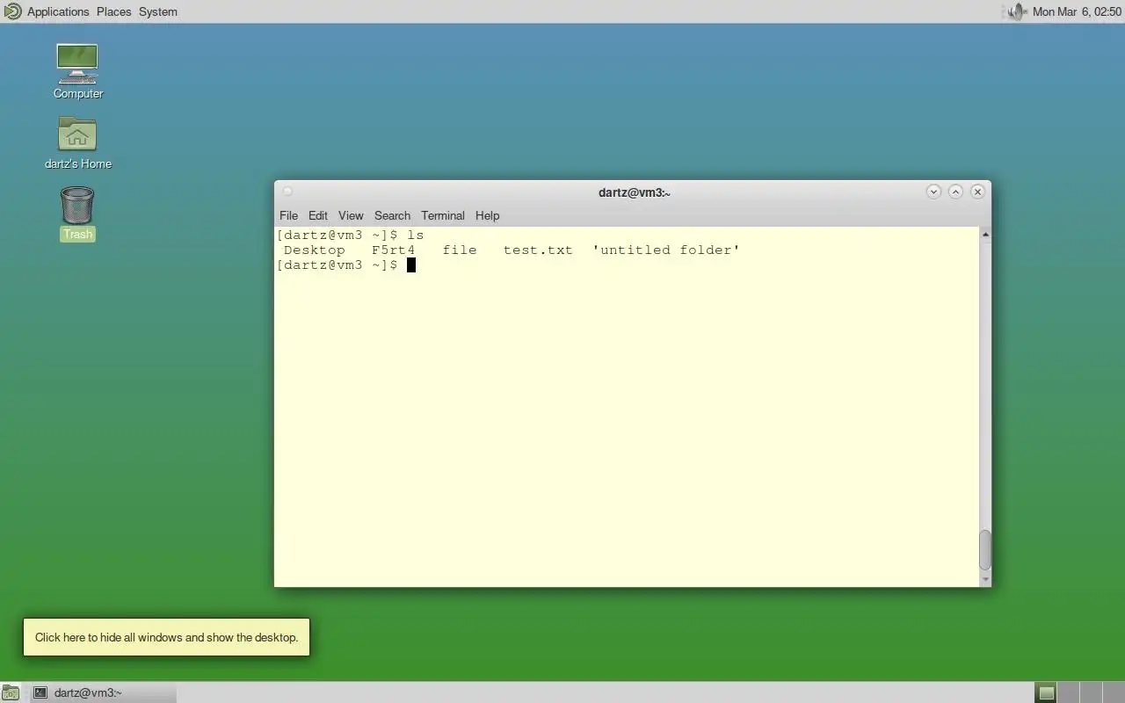Minimize the dartz@vm3 terminal window
Screen dimensions: 1125x703
click(x=933, y=192)
